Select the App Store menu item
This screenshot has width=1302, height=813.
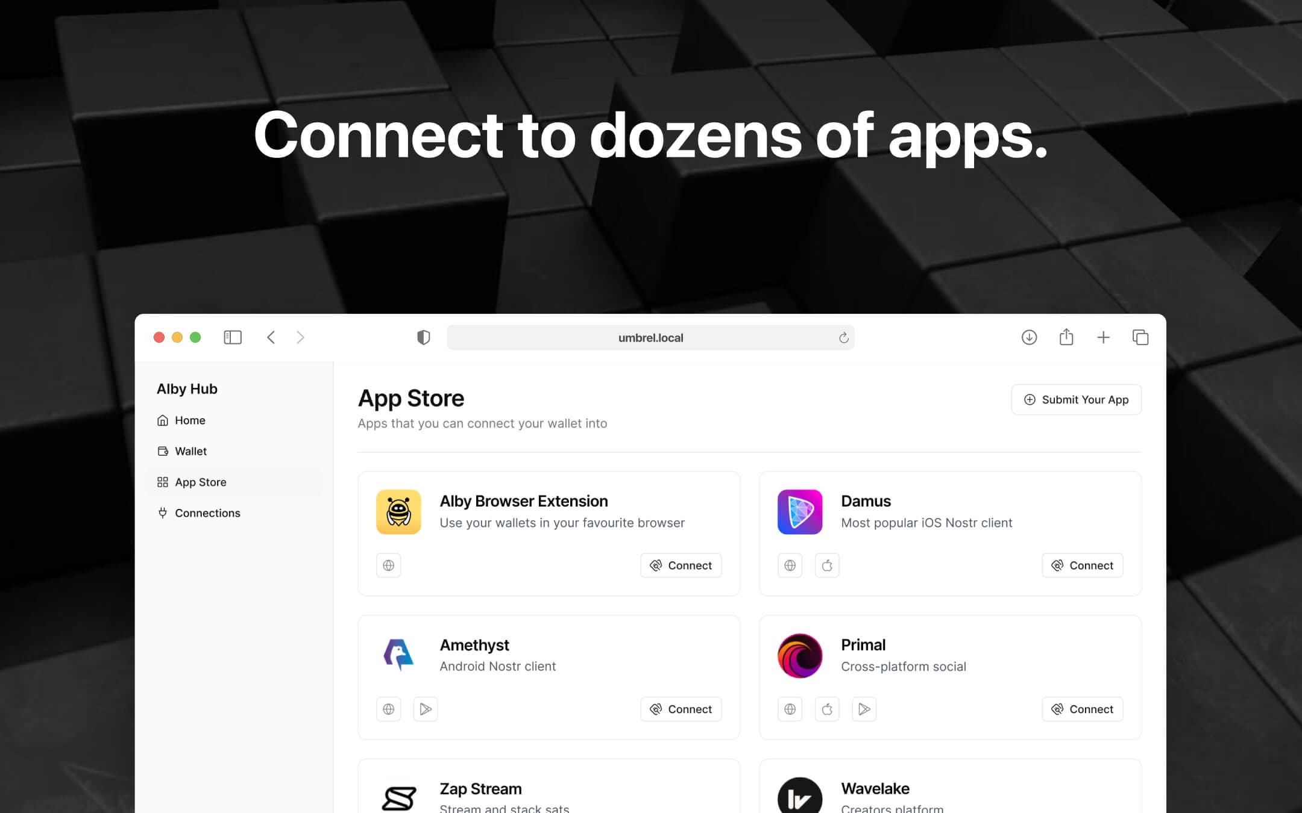click(201, 481)
